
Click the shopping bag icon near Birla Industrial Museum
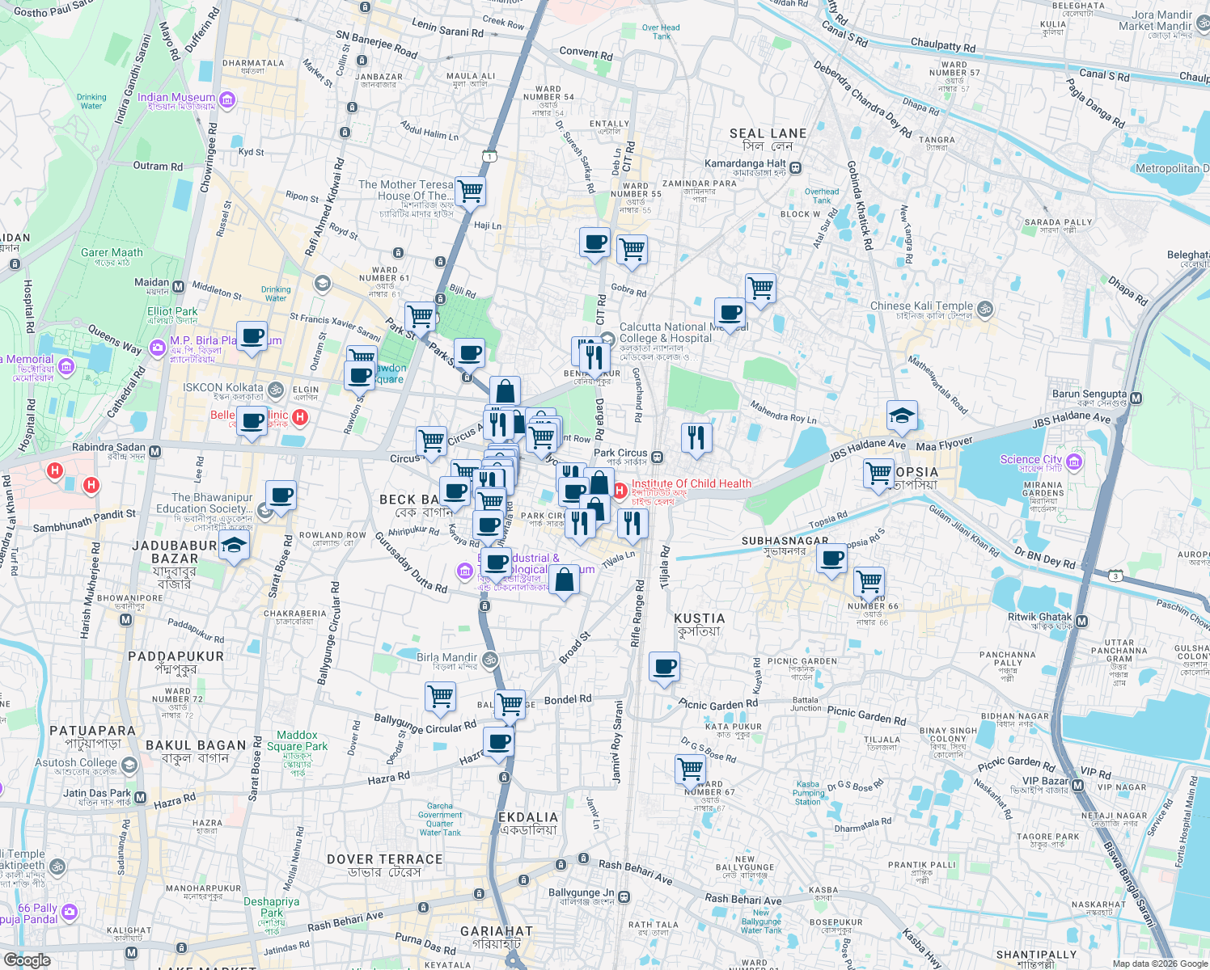point(565,580)
